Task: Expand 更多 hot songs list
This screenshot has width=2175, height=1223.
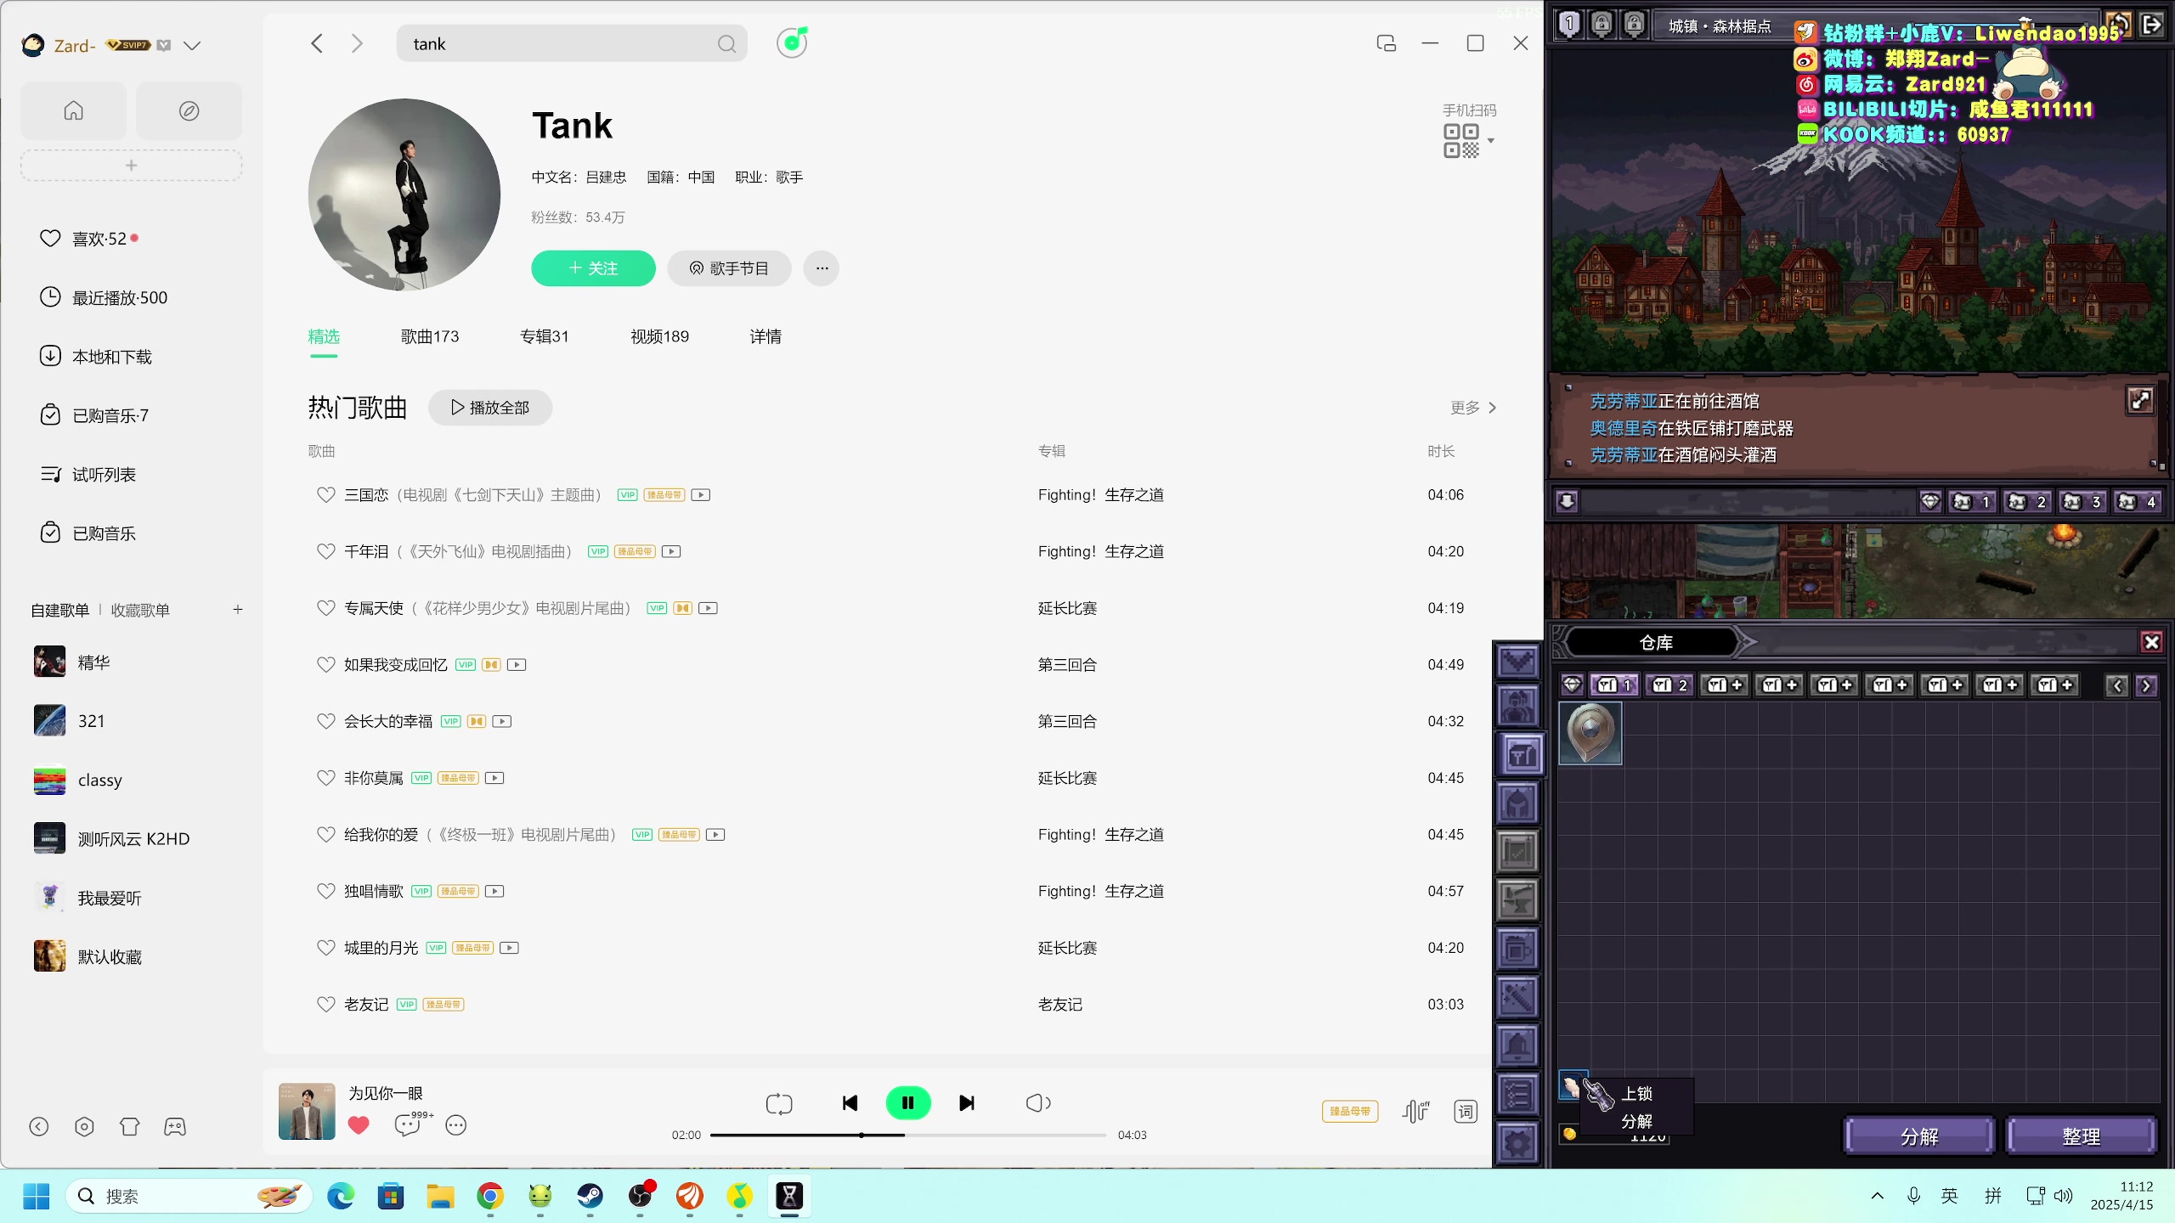Action: 1473,408
